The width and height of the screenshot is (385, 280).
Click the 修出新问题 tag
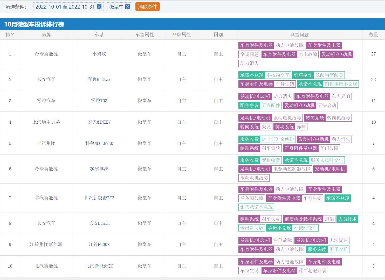click(x=252, y=228)
